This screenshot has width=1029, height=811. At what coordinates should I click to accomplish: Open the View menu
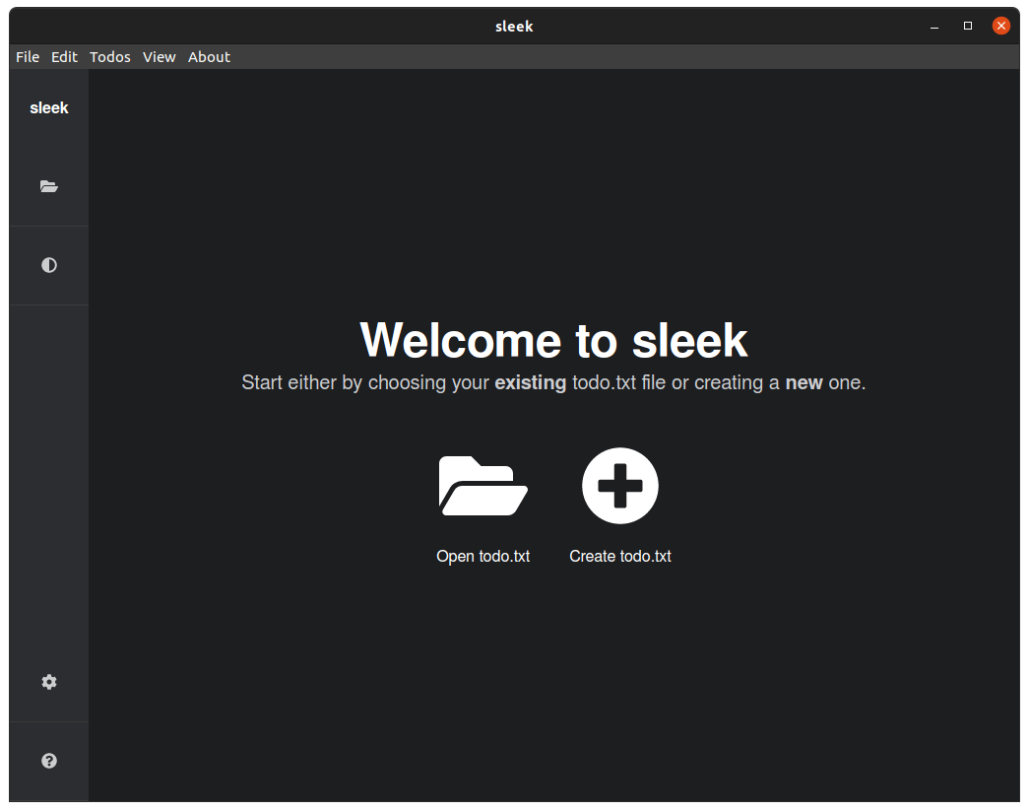coord(159,56)
